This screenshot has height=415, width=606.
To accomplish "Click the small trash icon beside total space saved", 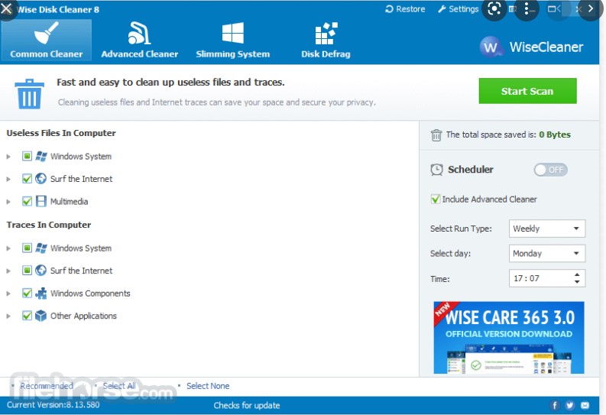I will pyautogui.click(x=436, y=135).
